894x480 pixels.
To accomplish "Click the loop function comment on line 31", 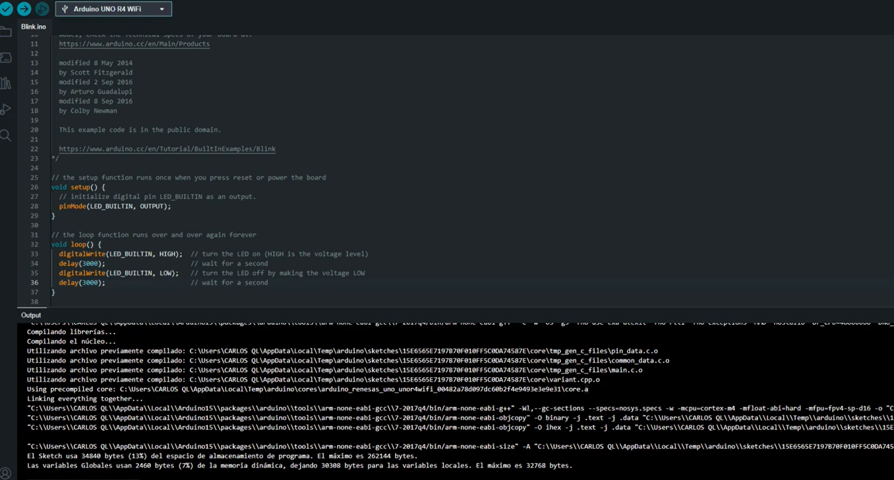I will coord(154,235).
